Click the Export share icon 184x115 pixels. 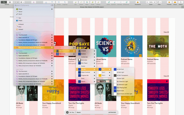(x=181, y=2)
